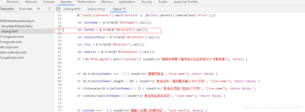Open the Performance tab

pyautogui.click(x=86, y=2)
